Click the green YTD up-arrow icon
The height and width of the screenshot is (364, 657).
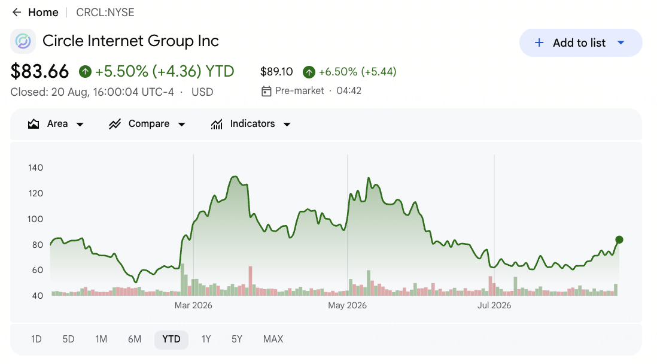[85, 72]
